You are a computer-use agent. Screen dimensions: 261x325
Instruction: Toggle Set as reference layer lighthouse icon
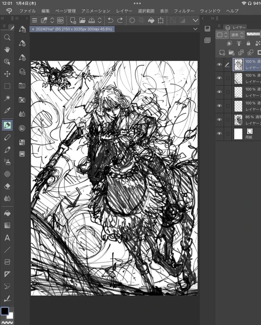(x=239, y=43)
